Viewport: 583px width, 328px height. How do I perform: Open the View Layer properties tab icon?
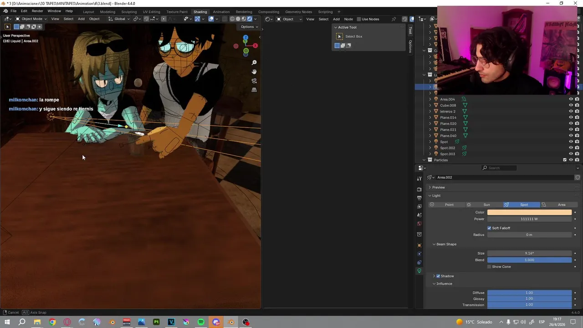coord(419,206)
